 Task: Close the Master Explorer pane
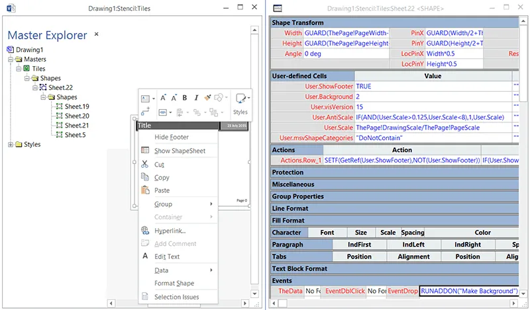(x=96, y=34)
